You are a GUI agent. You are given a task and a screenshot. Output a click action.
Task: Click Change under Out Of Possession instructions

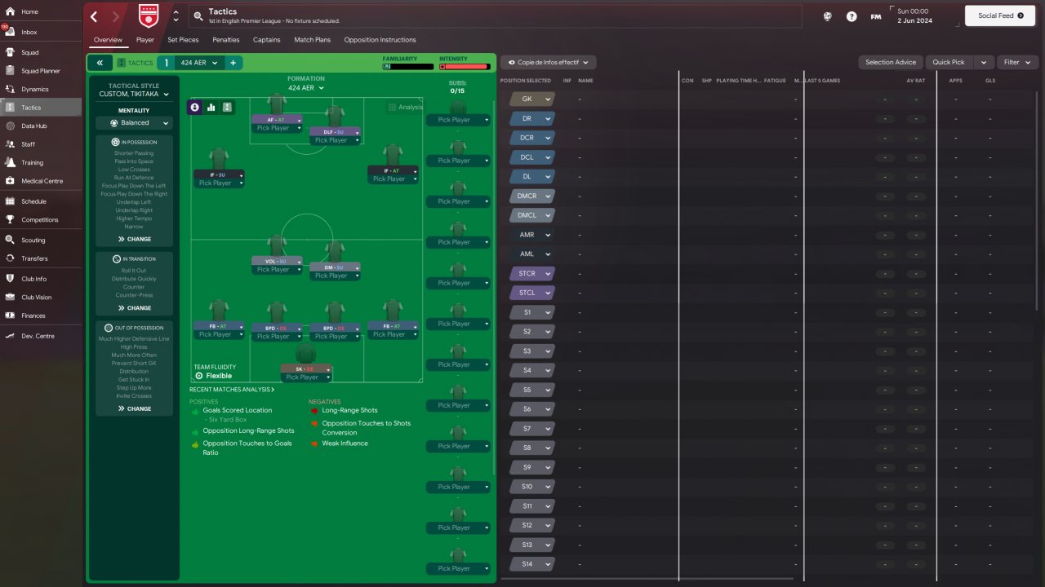[x=135, y=408]
